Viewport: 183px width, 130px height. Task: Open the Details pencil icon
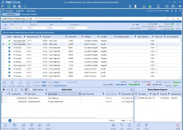click(4, 83)
